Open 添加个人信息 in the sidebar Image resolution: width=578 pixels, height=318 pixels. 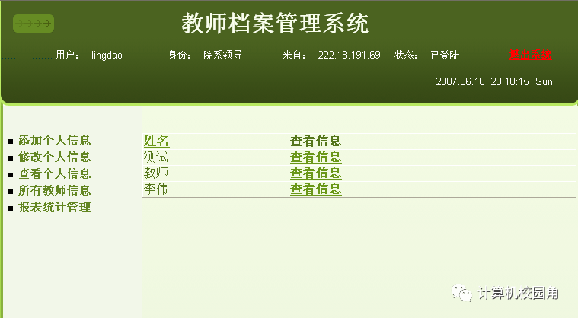55,140
